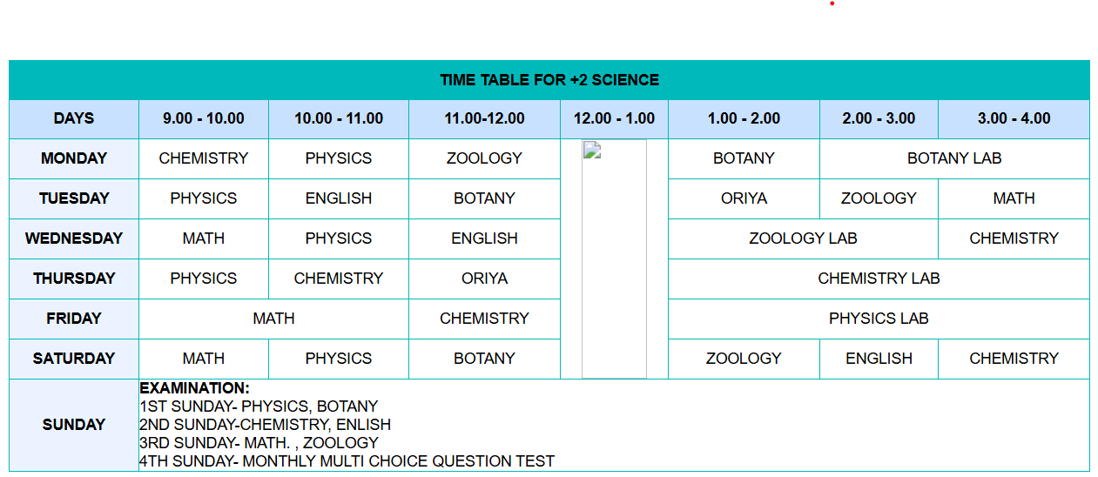Click the BOTANY LAB cell on Monday
This screenshot has width=1098, height=477.
point(954,158)
